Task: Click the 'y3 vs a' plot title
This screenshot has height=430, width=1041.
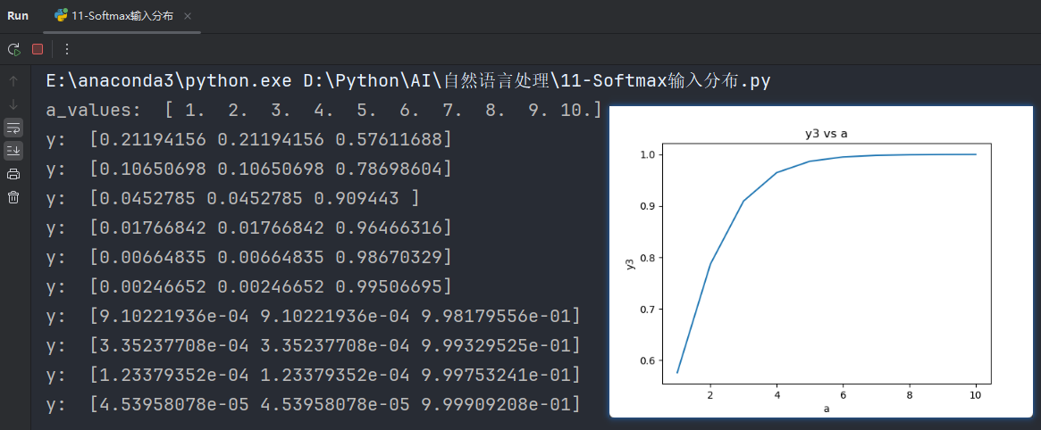Action: pyautogui.click(x=827, y=134)
